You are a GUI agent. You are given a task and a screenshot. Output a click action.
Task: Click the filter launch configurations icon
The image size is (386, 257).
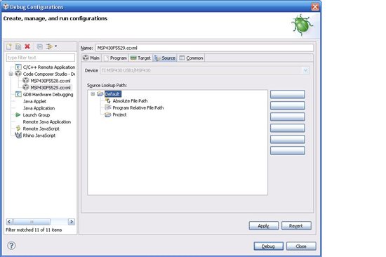[x=50, y=46]
